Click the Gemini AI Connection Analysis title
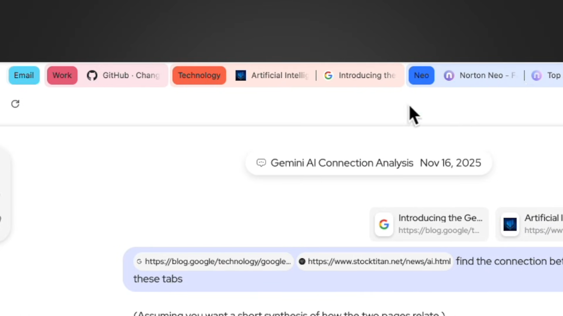Screen dimensions: 563x316 342,163
